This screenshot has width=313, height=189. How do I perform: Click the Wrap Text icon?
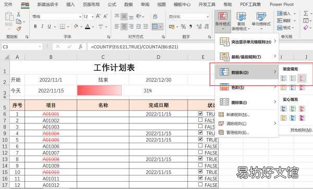pyautogui.click(x=155, y=17)
